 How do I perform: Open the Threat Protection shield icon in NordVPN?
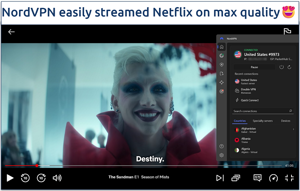coord(222,65)
